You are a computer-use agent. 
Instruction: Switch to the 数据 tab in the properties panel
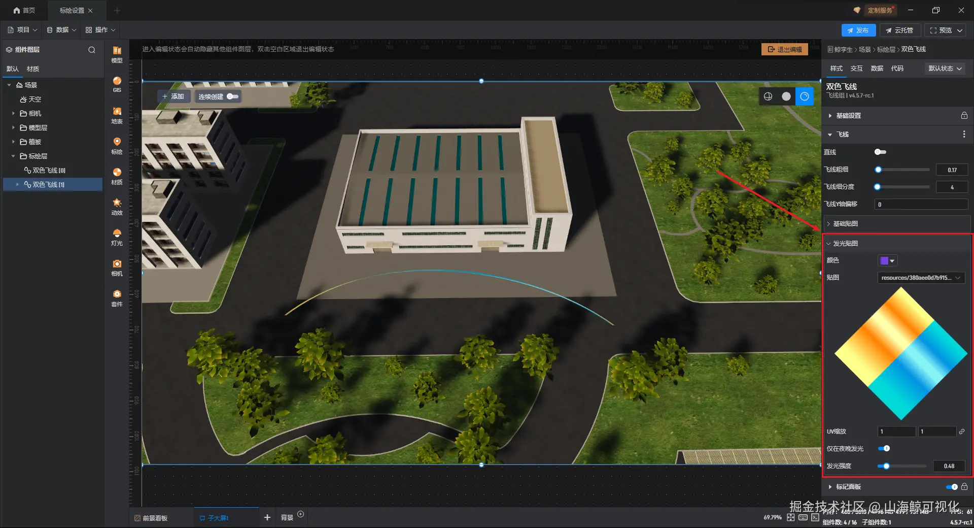[x=877, y=69]
